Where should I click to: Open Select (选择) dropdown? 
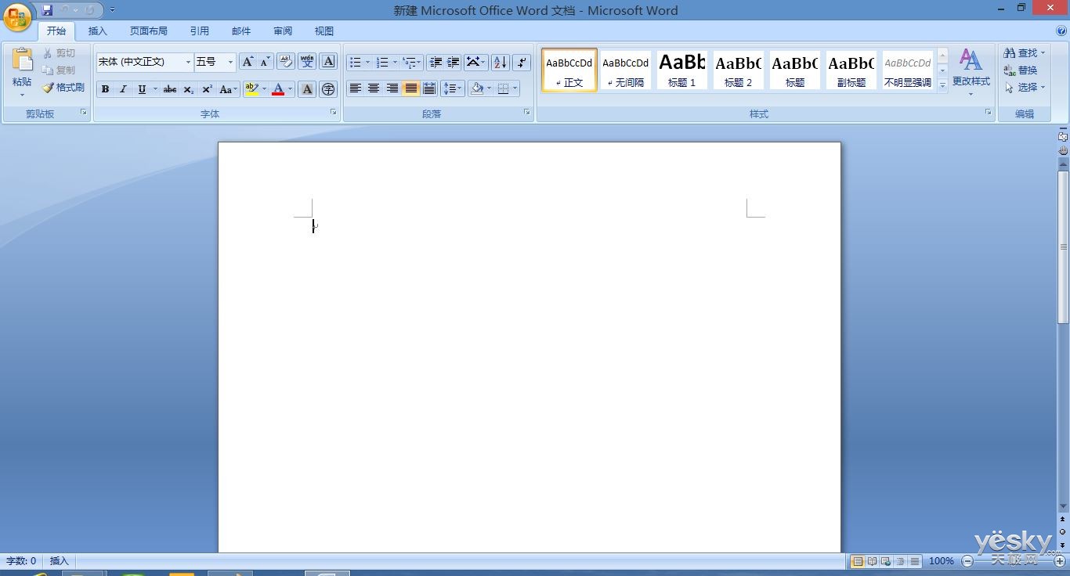tap(1025, 88)
